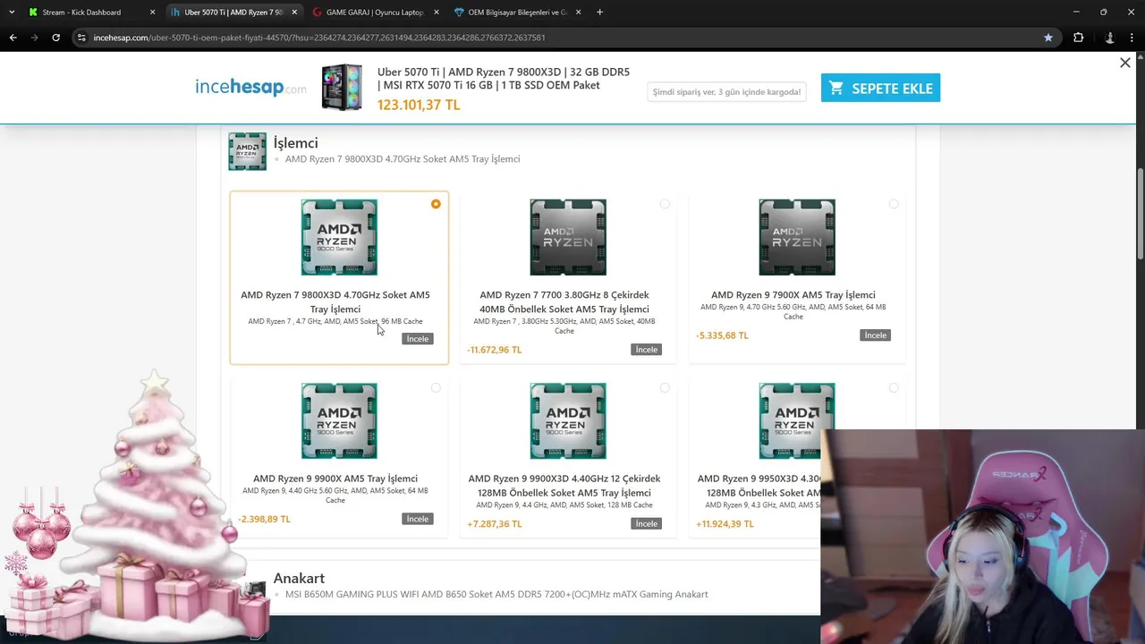Image resolution: width=1145 pixels, height=644 pixels.
Task: Click İncele for Ryzen 7 7700
Action: click(647, 350)
